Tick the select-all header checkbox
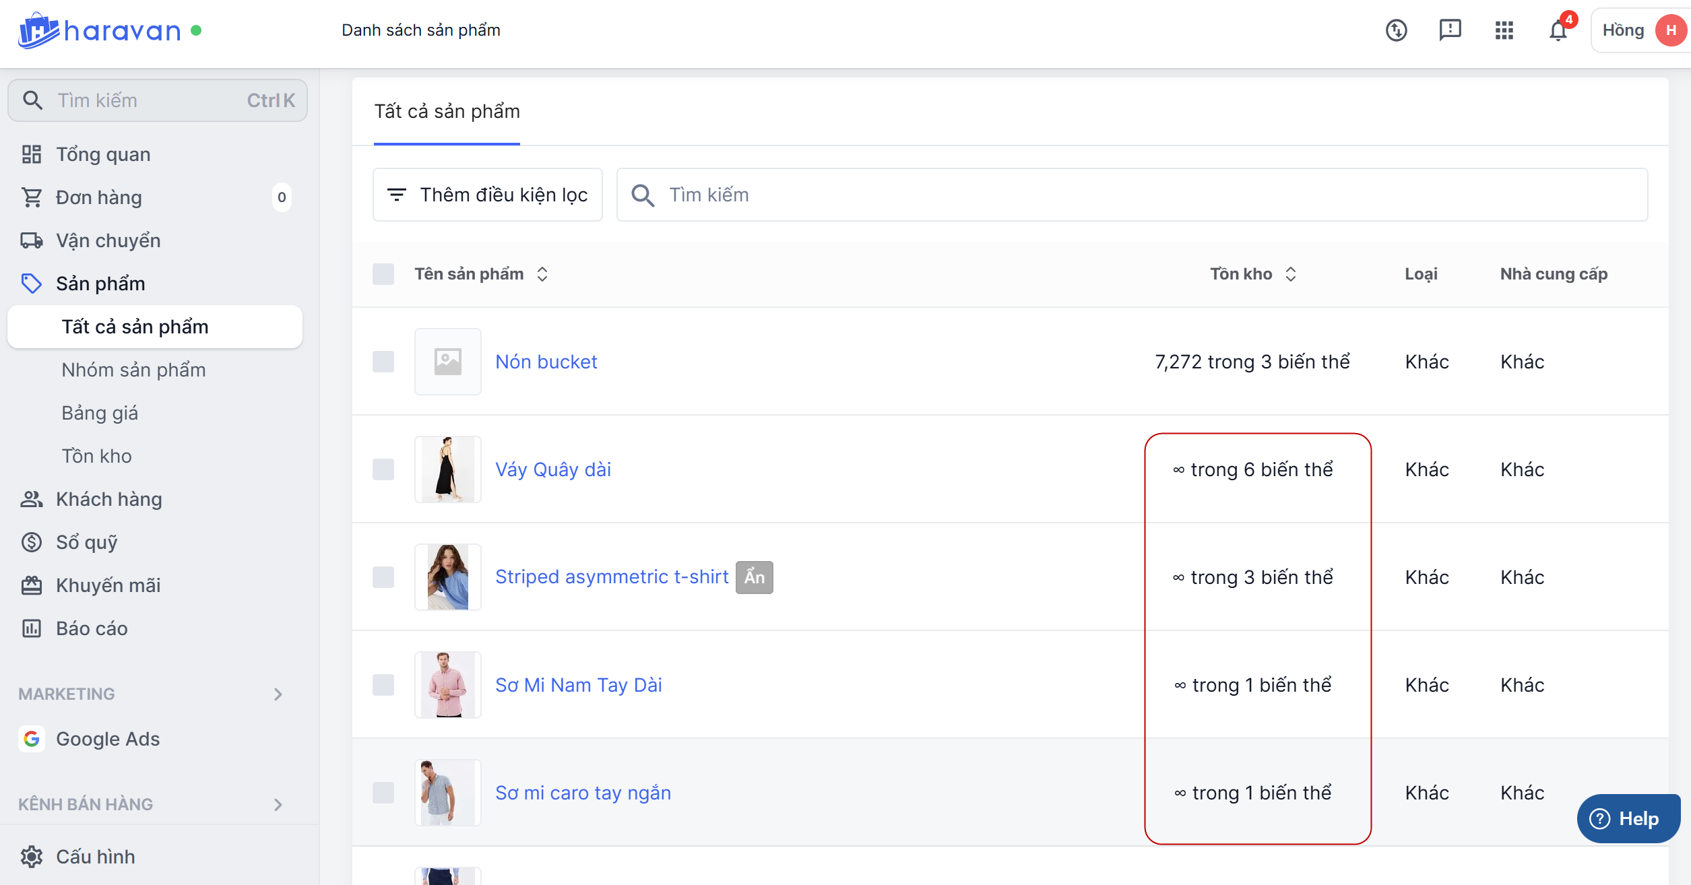The image size is (1691, 885). coord(383,274)
